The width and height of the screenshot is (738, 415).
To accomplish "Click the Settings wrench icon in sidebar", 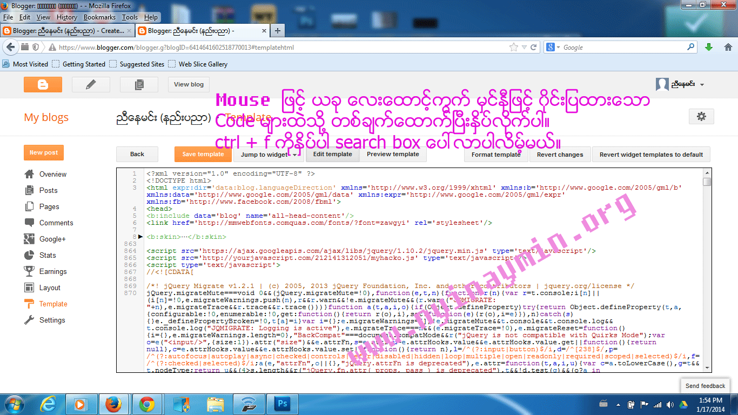I will pos(29,320).
